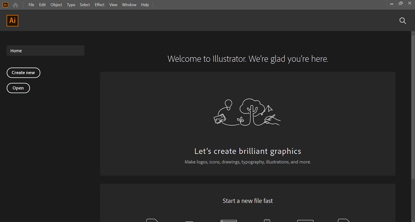Click the 'Make logos, icons, drawings' description
Image resolution: width=415 pixels, height=222 pixels.
pyautogui.click(x=248, y=162)
